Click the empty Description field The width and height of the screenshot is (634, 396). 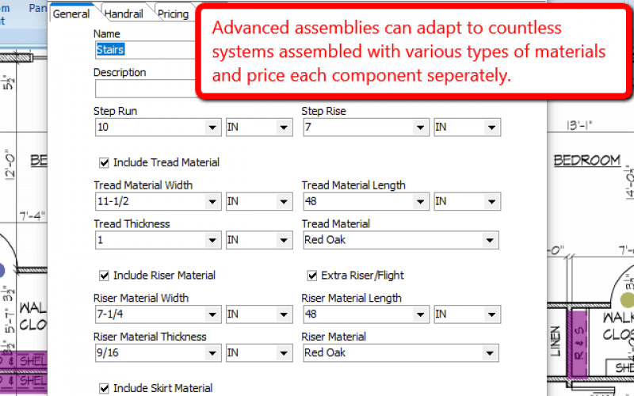(x=146, y=89)
